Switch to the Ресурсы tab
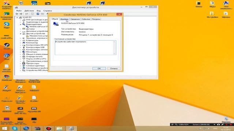The image size is (234, 131). click(96, 19)
